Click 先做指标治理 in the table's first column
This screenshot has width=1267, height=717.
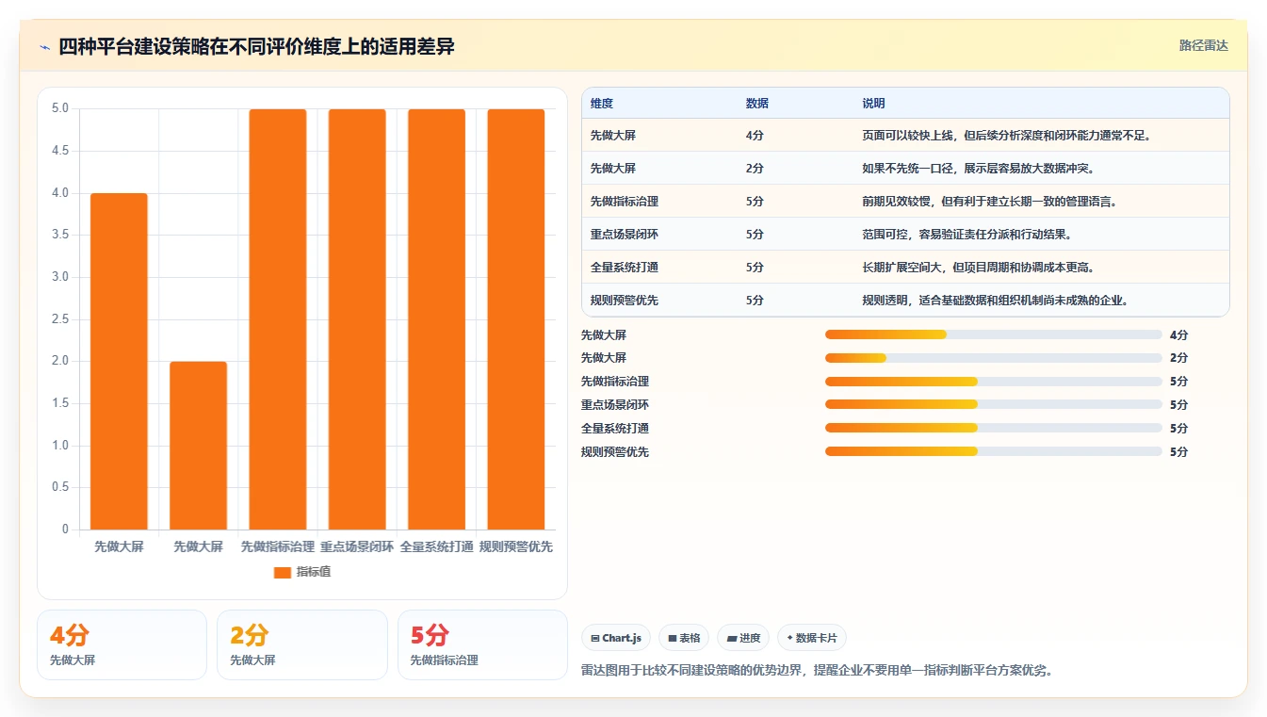[x=625, y=202]
